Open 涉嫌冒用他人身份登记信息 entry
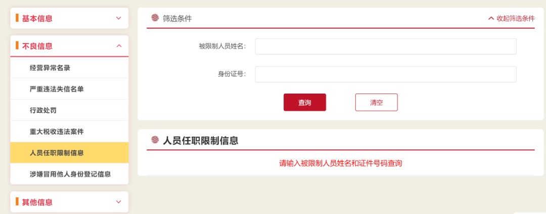 pyautogui.click(x=70, y=174)
